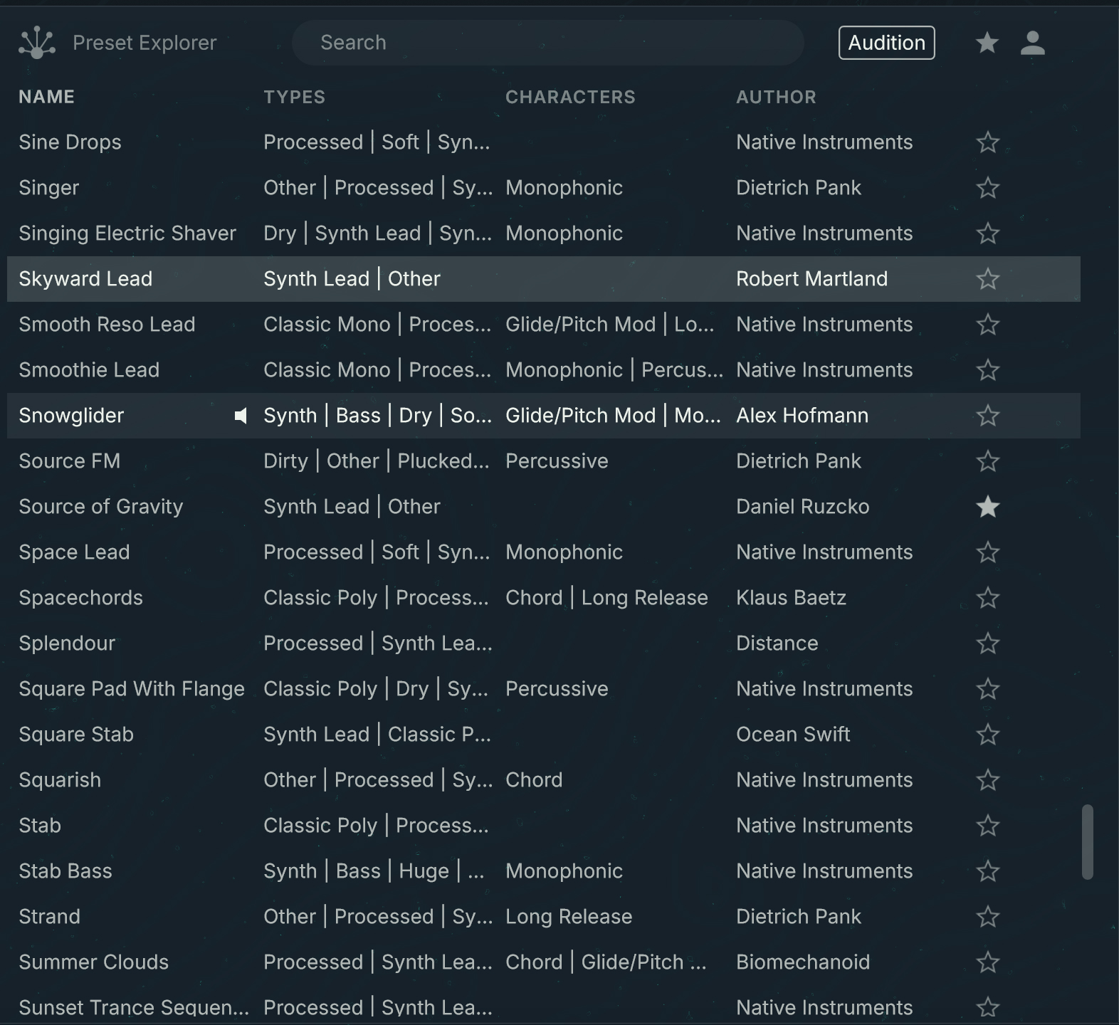Image resolution: width=1119 pixels, height=1025 pixels.
Task: Favorite the Spacechords preset
Action: tap(988, 598)
